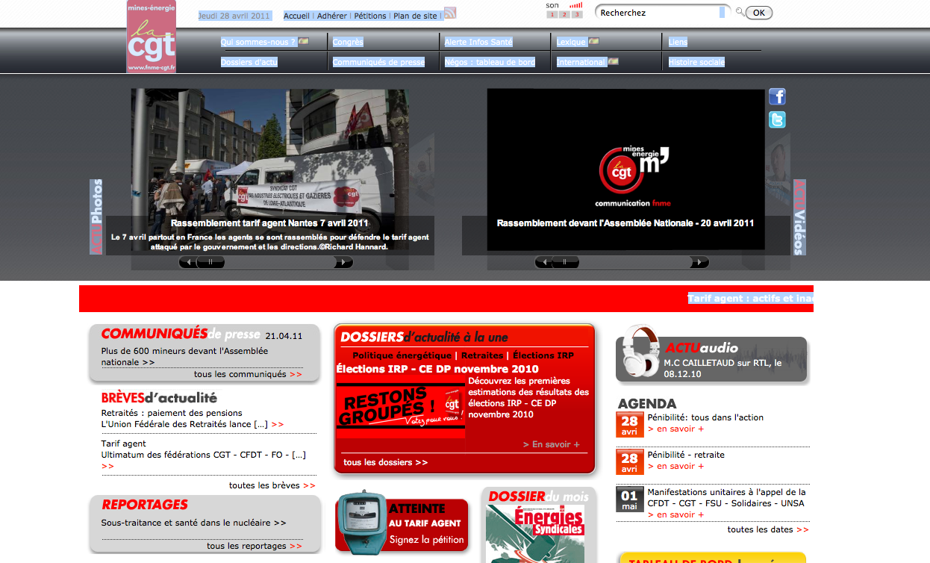Click the magnifying glass search icon

pos(740,12)
